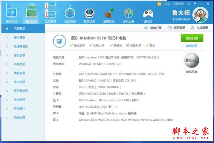Share via 微博分享
Viewport: 214px width, 143px height.
(153, 28)
